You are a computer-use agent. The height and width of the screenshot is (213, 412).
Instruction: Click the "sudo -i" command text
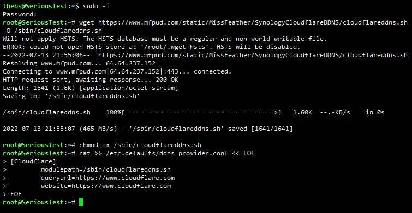96,6
